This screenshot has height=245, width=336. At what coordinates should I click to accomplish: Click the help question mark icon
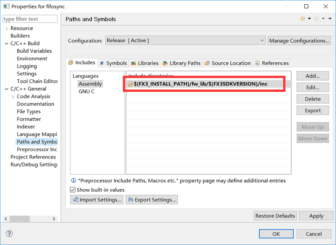tap(9, 234)
